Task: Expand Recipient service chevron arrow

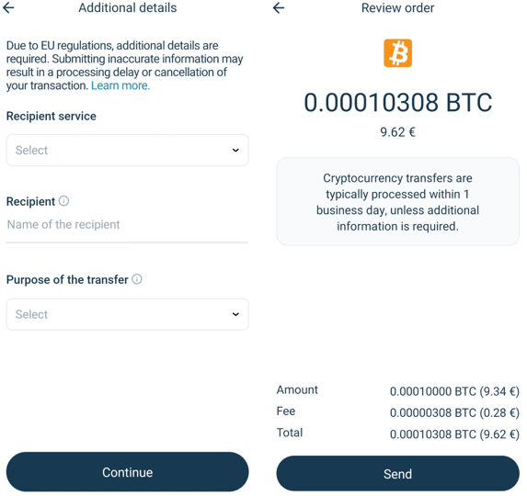Action: (235, 150)
